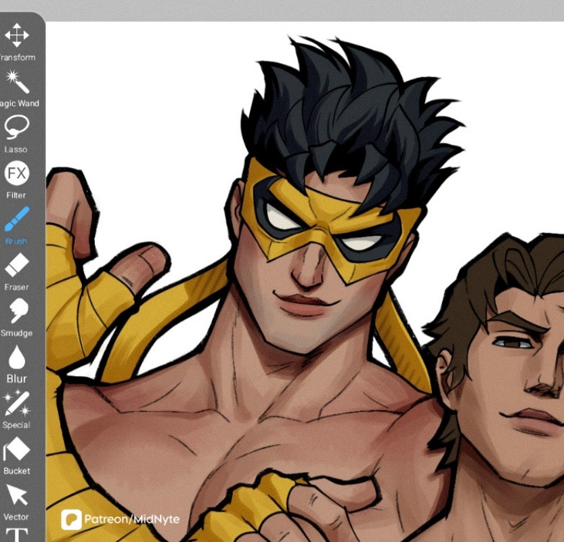Click the Patreon/MidNyte watermark text
Image resolution: width=564 pixels, height=542 pixels.
[x=132, y=520]
